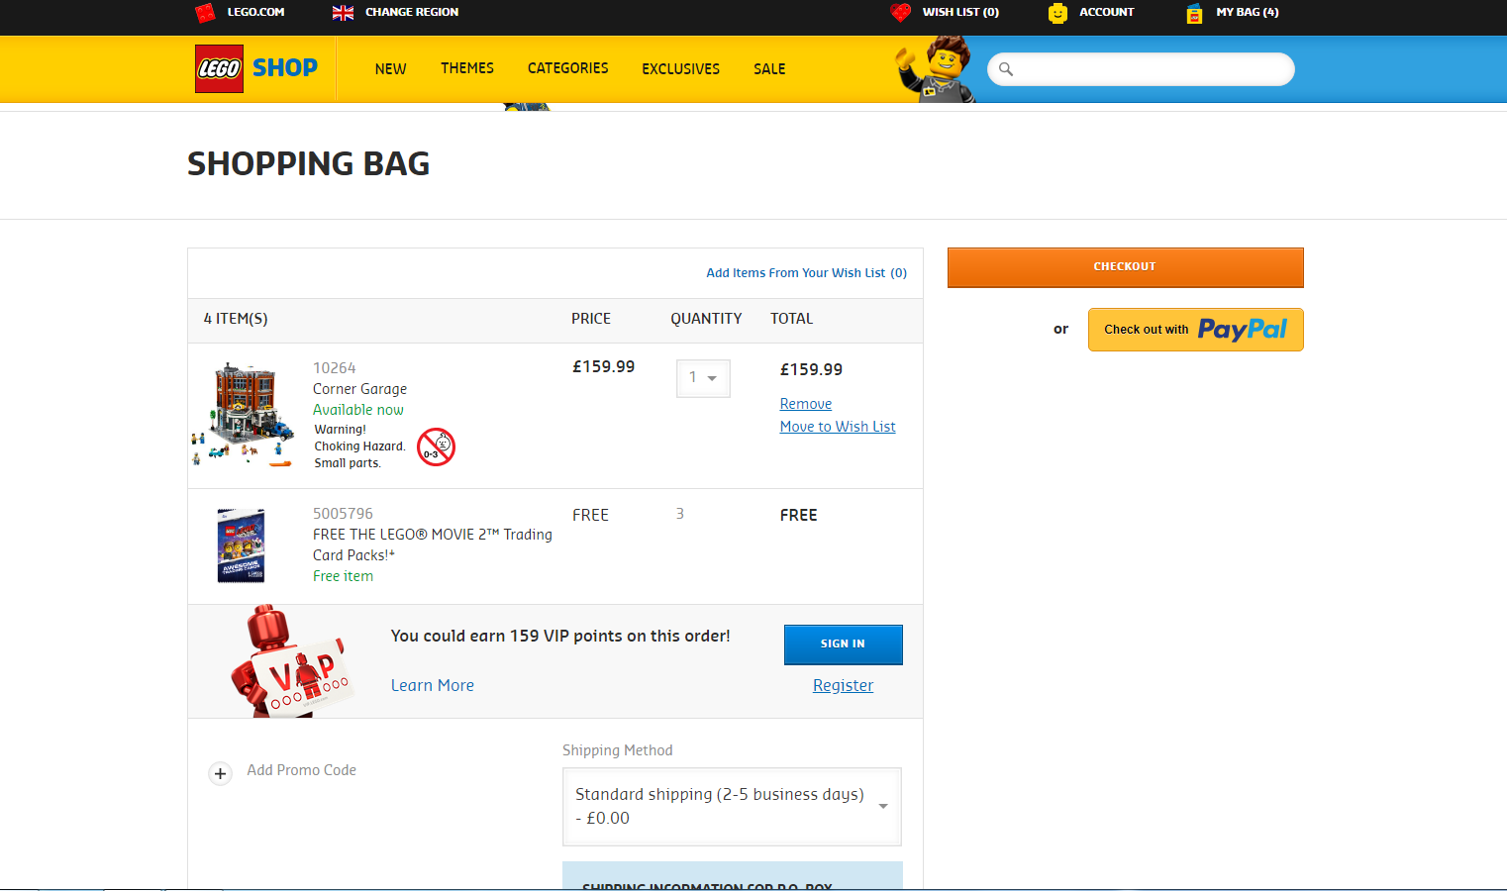Remove Corner Garage from the bag
The width and height of the screenshot is (1507, 891).
click(x=806, y=404)
